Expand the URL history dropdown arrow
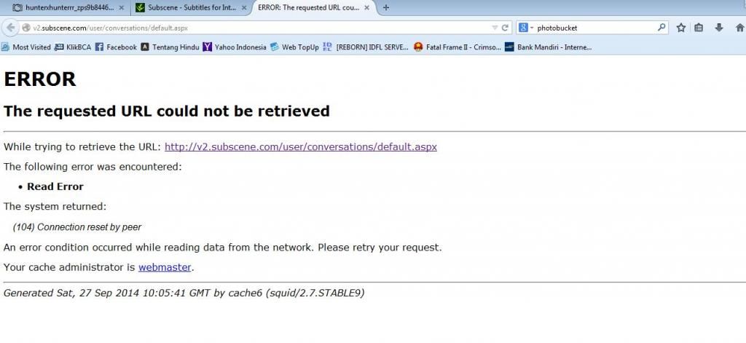746x343 pixels. (x=495, y=28)
